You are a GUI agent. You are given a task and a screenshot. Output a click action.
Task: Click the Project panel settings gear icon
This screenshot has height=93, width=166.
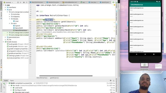click(x=24, y=2)
